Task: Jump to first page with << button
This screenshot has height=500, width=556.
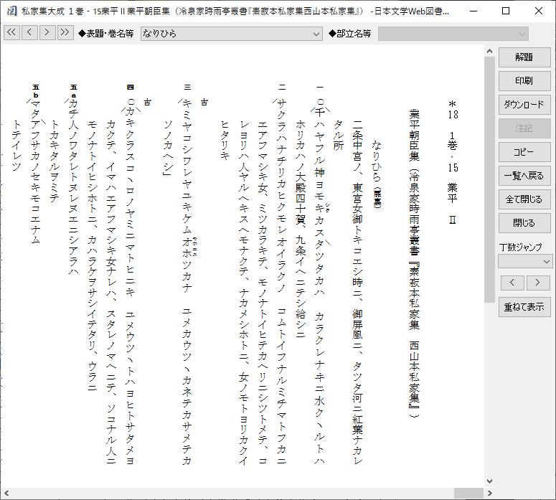Action: [x=11, y=32]
